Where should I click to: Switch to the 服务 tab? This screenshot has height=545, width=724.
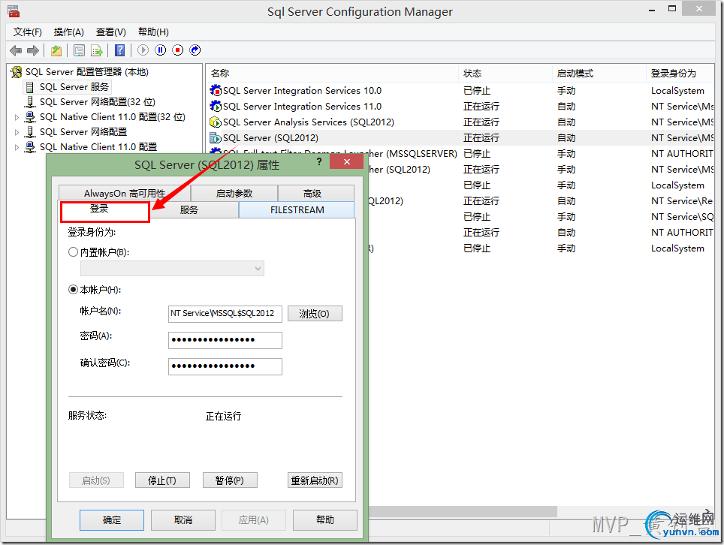click(194, 210)
